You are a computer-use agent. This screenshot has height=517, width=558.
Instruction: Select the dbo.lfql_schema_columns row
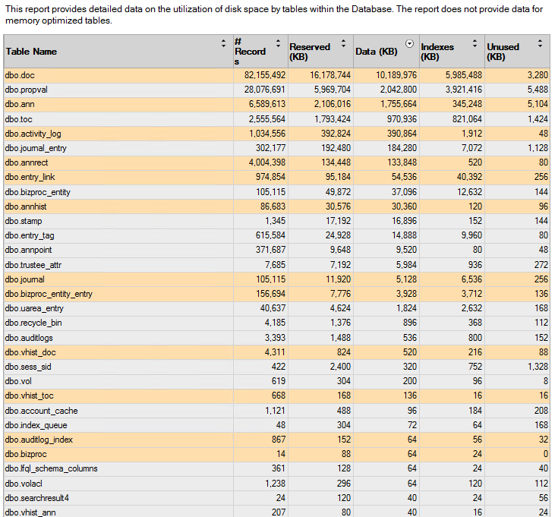click(x=277, y=468)
